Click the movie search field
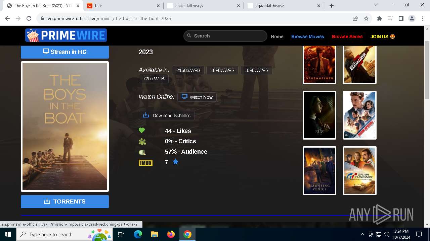The image size is (430, 241). pos(225,36)
